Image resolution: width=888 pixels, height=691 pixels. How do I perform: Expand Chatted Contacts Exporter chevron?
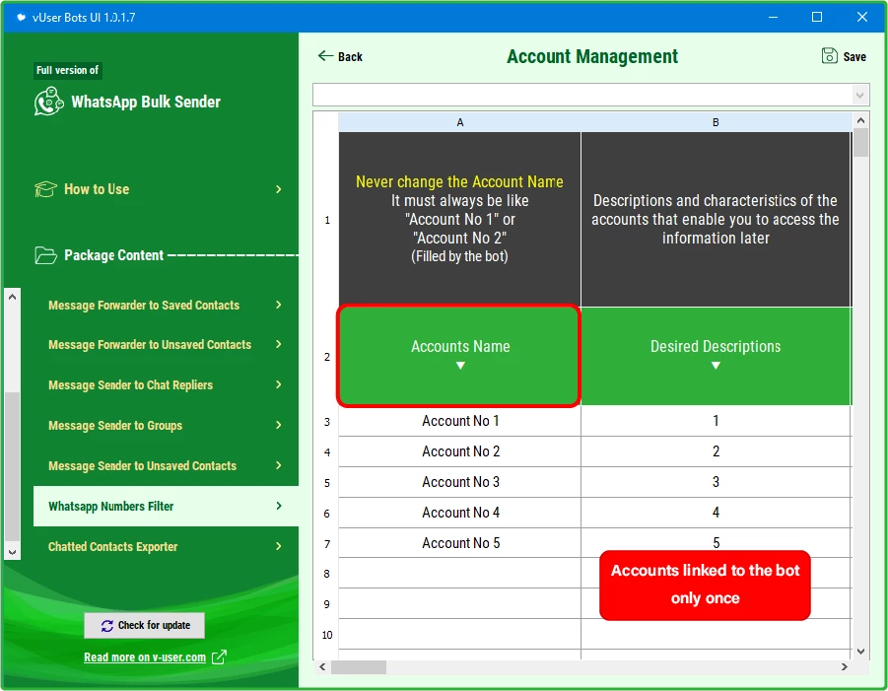click(278, 546)
